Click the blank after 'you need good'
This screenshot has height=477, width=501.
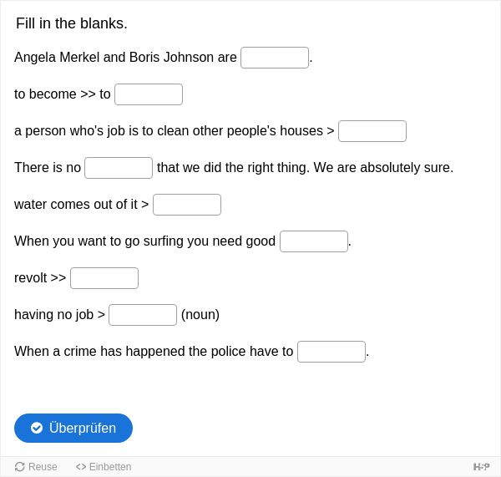click(314, 241)
